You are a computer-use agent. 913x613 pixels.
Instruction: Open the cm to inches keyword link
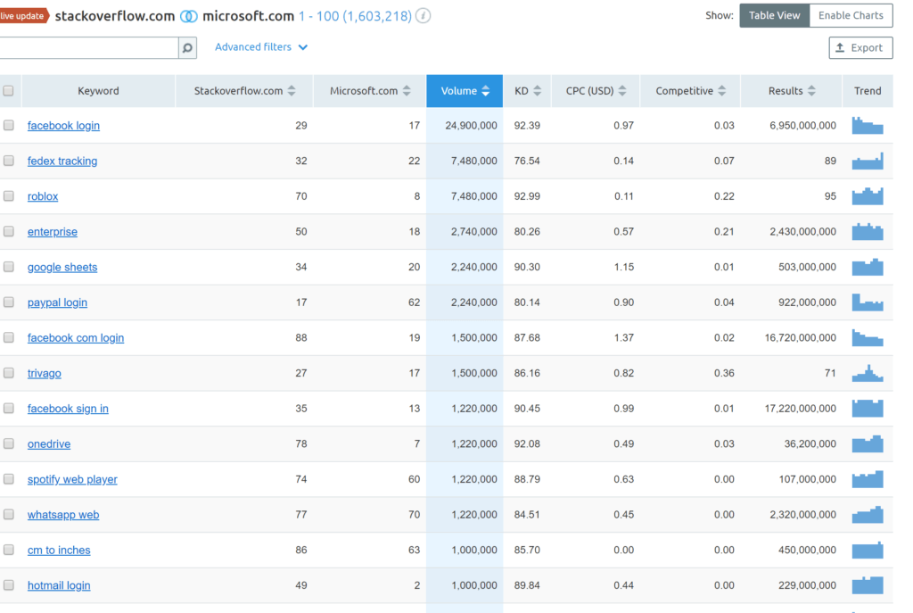59,550
